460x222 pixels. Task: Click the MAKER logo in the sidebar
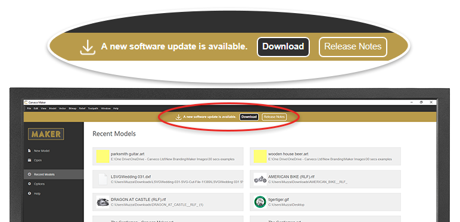(46, 134)
